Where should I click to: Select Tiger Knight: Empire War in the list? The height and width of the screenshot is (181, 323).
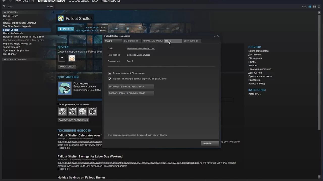pos(16,51)
